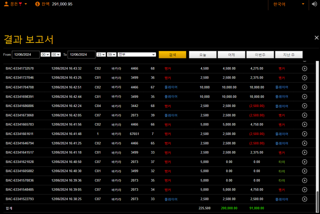This screenshot has width=320, height=214.
Task: Click the 합계 total label
Action: [x=9, y=208]
